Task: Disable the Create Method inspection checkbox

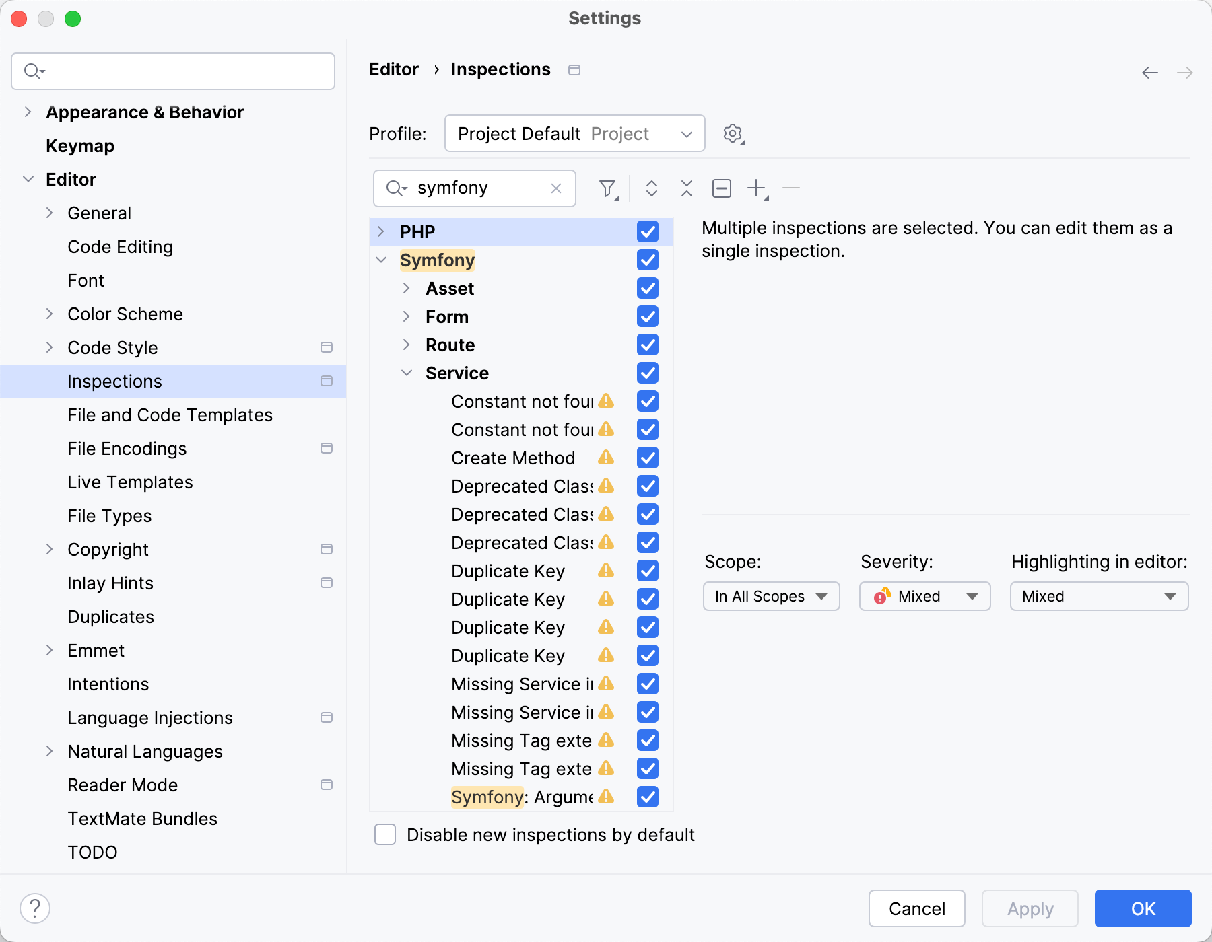Action: [647, 458]
